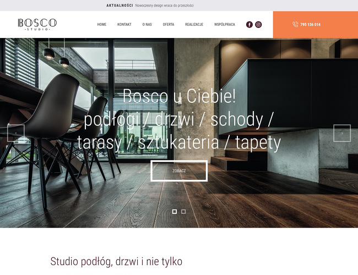Viewport: 358px width, 275px height.
Task: Open the Home menu item
Action: (x=101, y=24)
